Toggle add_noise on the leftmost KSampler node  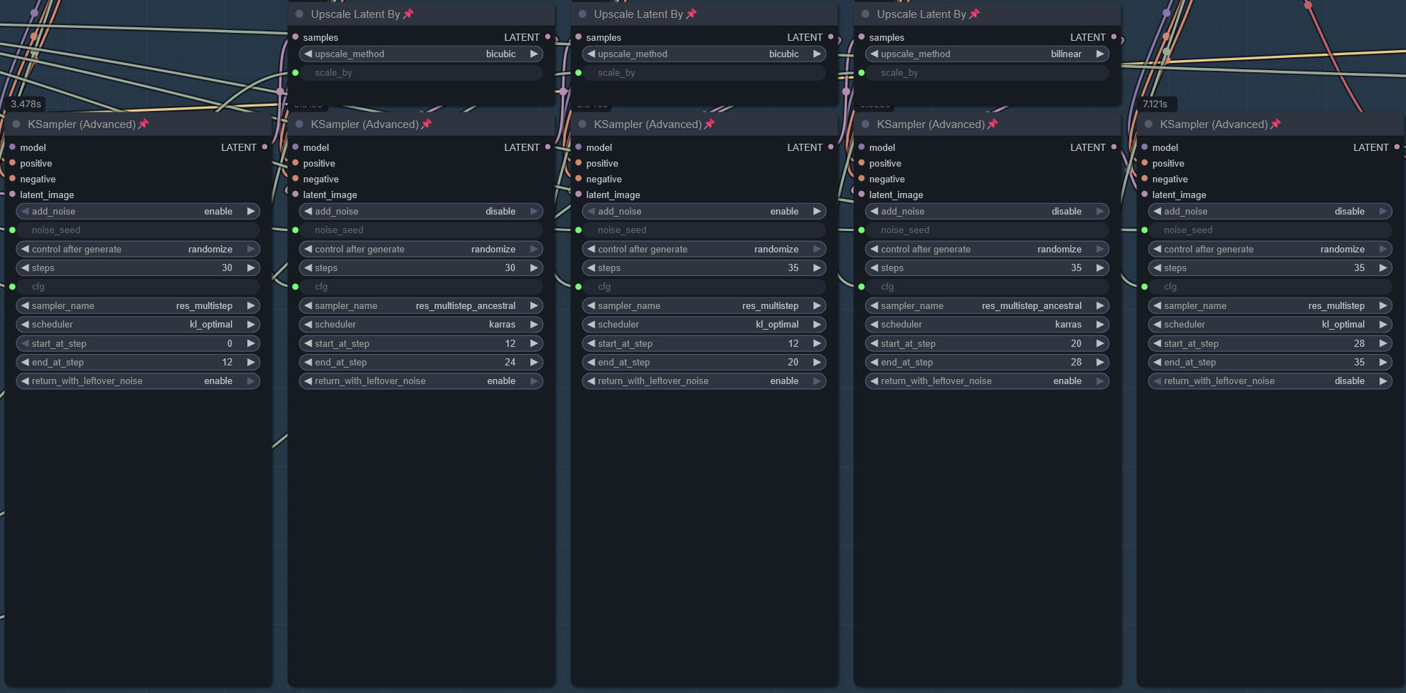coord(137,212)
